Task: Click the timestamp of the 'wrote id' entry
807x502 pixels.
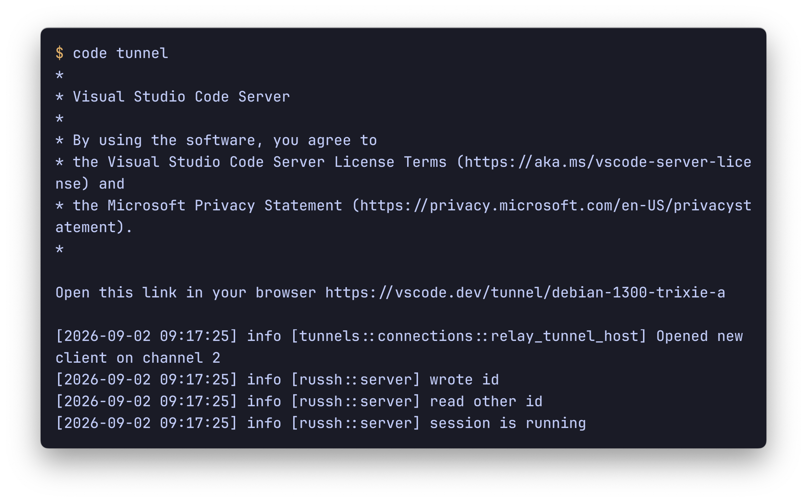Action: click(x=147, y=380)
